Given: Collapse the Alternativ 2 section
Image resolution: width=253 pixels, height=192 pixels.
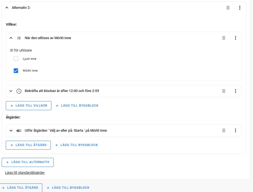Looking at the screenshot, I should click(7, 8).
